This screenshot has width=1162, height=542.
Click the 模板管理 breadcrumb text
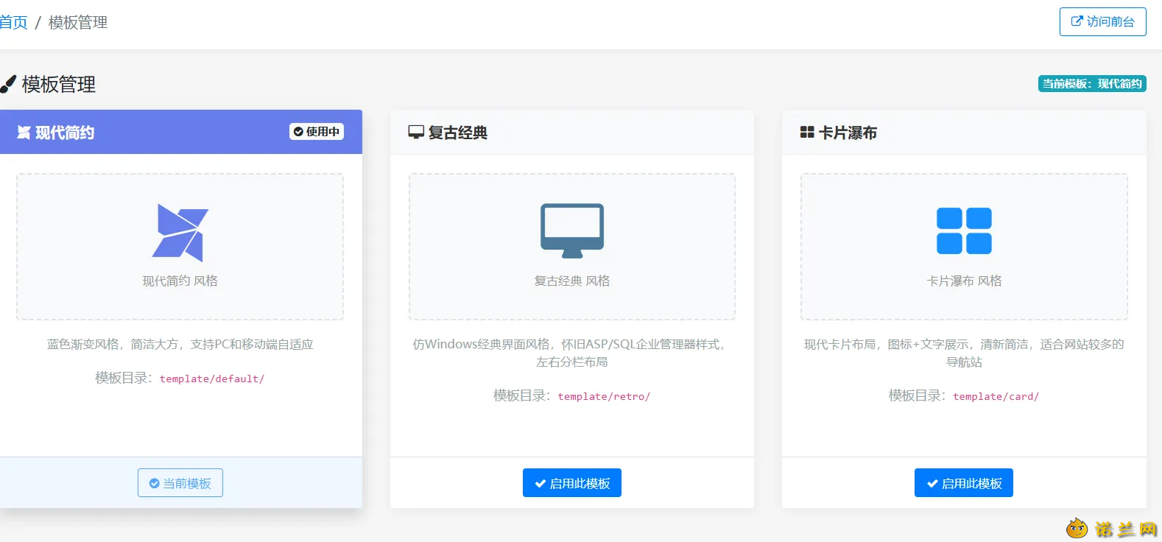point(78,22)
